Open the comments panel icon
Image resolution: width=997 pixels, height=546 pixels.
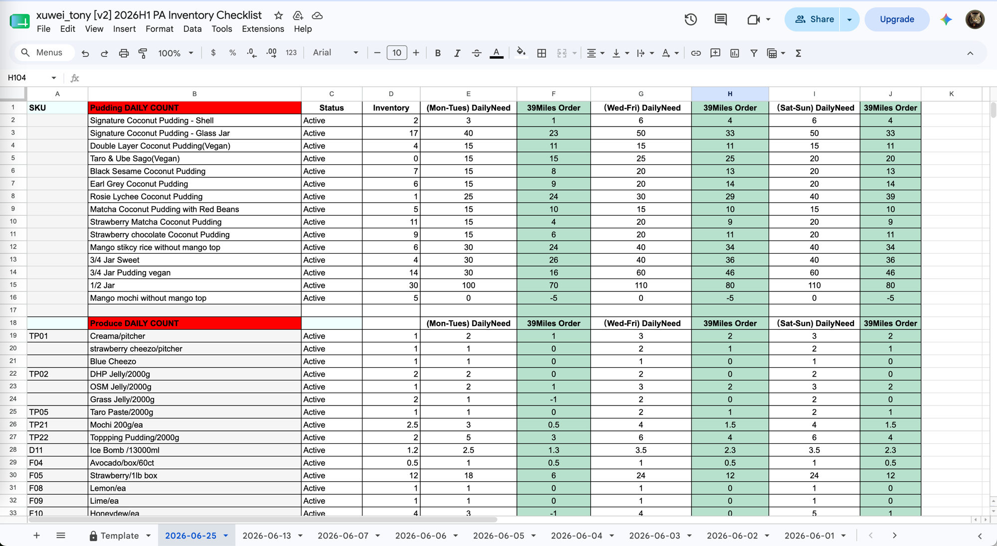pos(720,19)
